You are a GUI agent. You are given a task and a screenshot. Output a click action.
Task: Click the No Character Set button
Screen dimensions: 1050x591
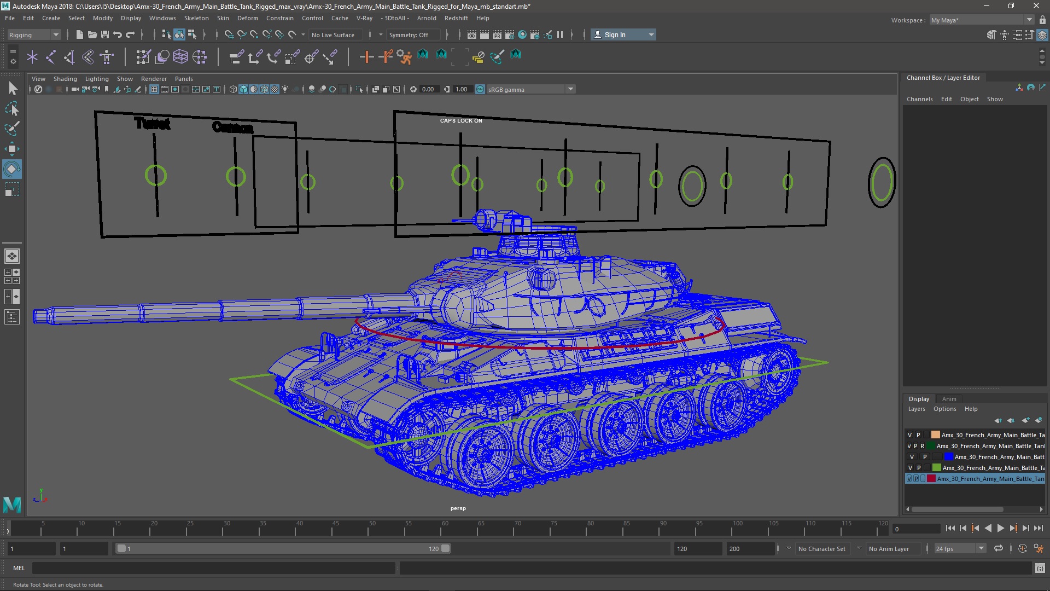coord(821,548)
